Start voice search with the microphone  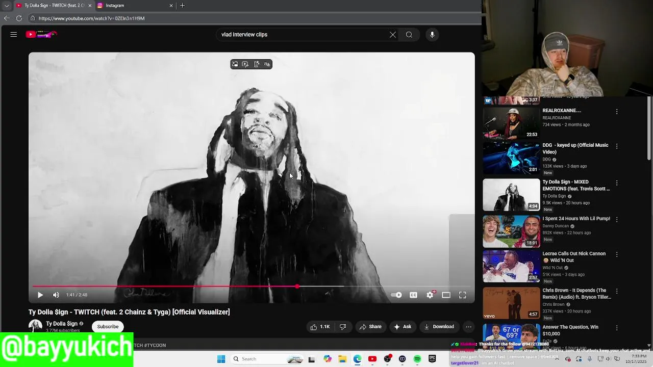coord(432,35)
